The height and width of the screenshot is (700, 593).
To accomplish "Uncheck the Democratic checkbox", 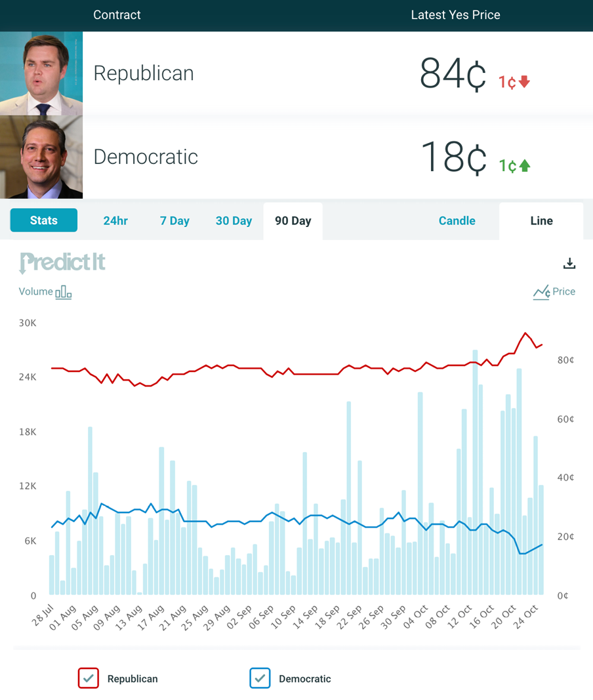I will tap(260, 678).
